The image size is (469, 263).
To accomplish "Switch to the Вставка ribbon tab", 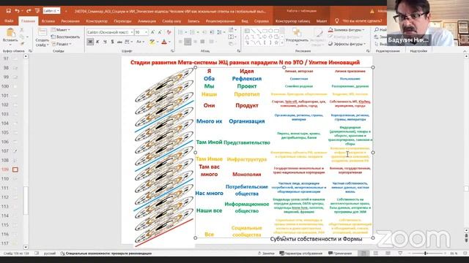I will [48, 21].
